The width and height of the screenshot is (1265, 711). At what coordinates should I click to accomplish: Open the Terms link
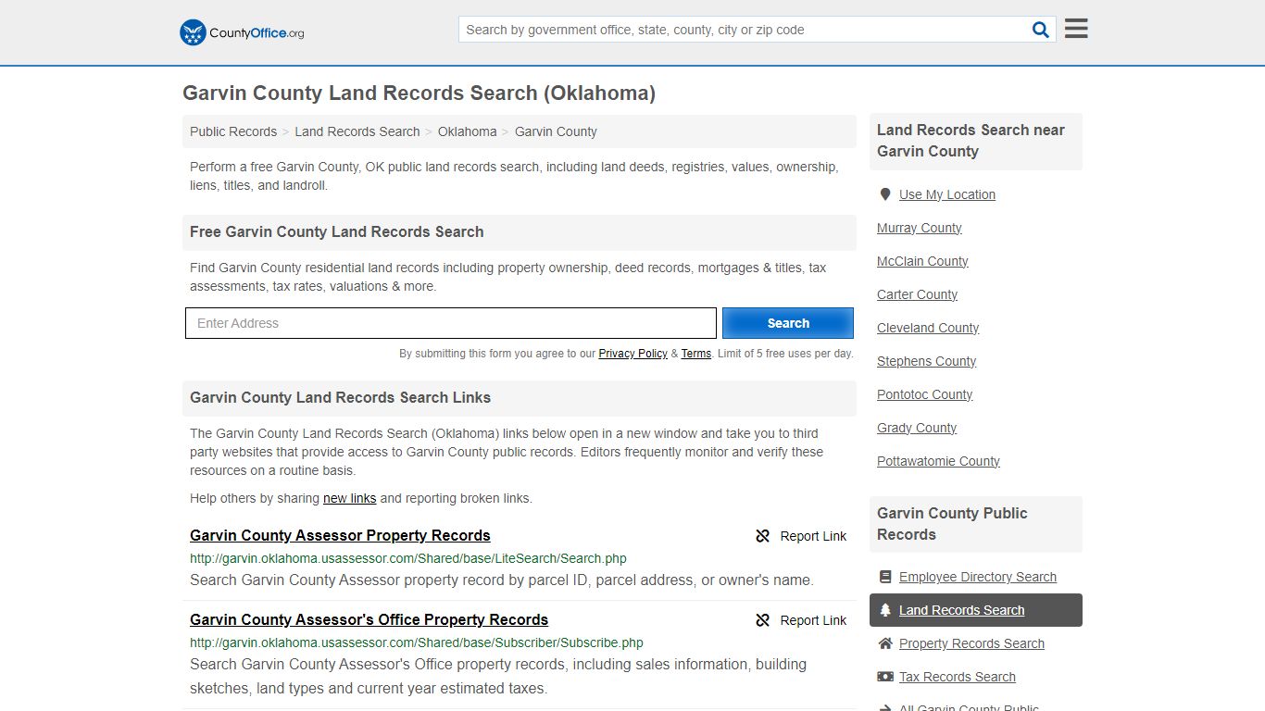click(696, 354)
